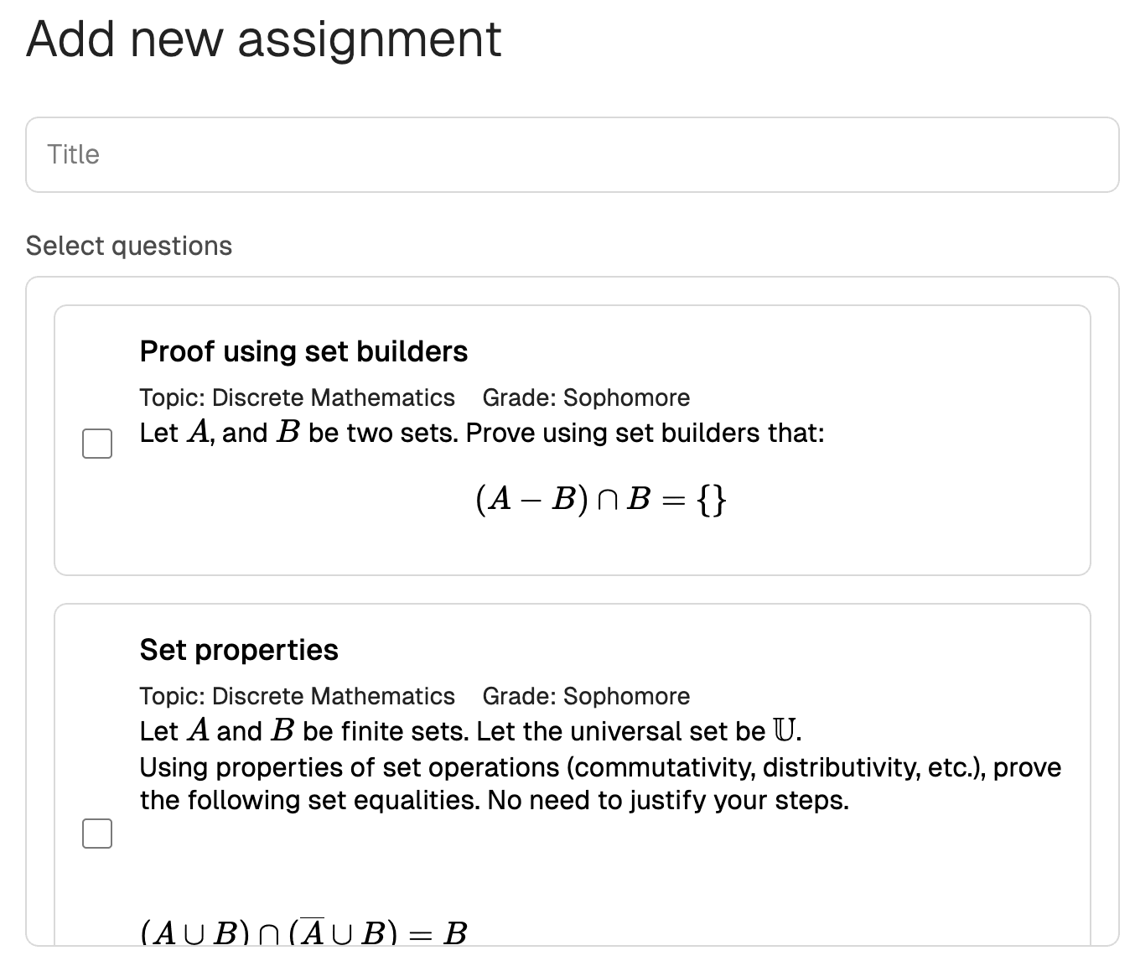Viewport: 1135px width, 961px height.
Task: Check the Set properties checkbox
Action: pos(96,834)
